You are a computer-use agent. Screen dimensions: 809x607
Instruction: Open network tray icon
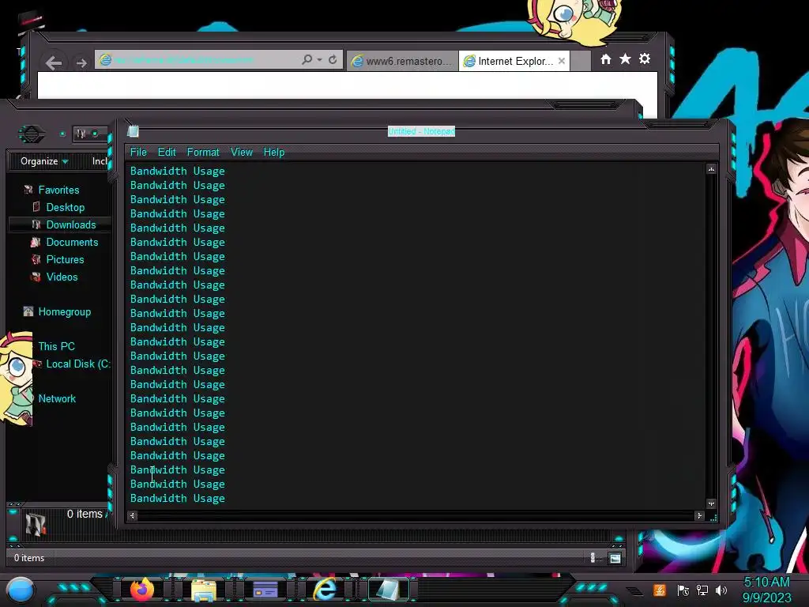click(702, 590)
